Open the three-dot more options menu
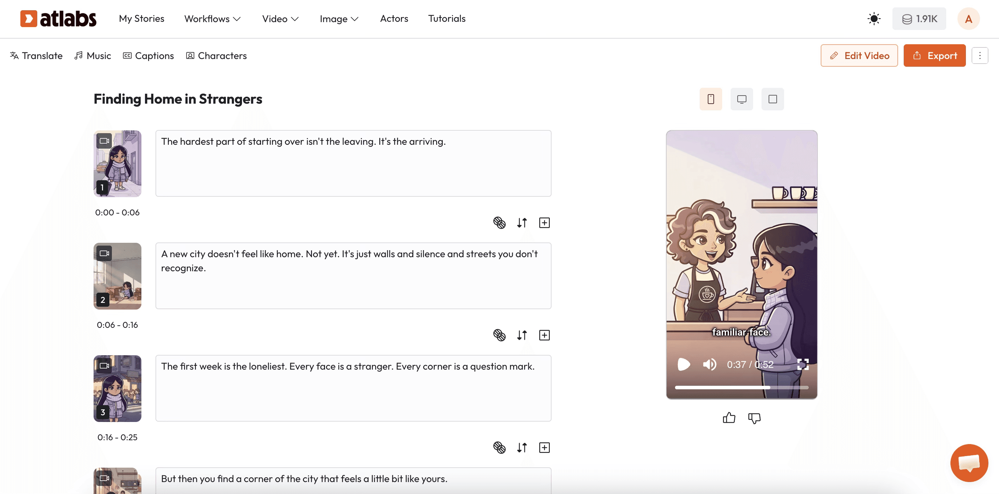Image resolution: width=999 pixels, height=494 pixels. [x=980, y=56]
